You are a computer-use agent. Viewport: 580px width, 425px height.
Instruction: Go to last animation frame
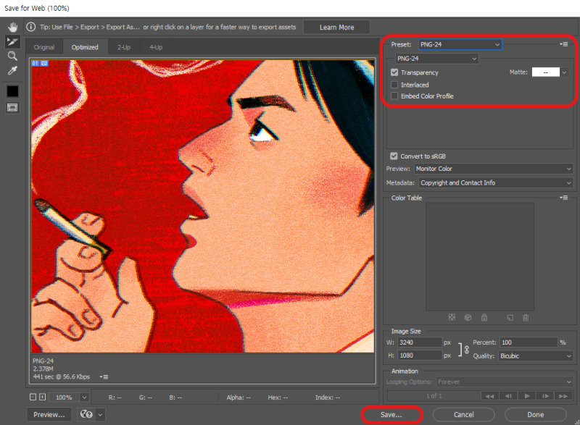point(563,396)
